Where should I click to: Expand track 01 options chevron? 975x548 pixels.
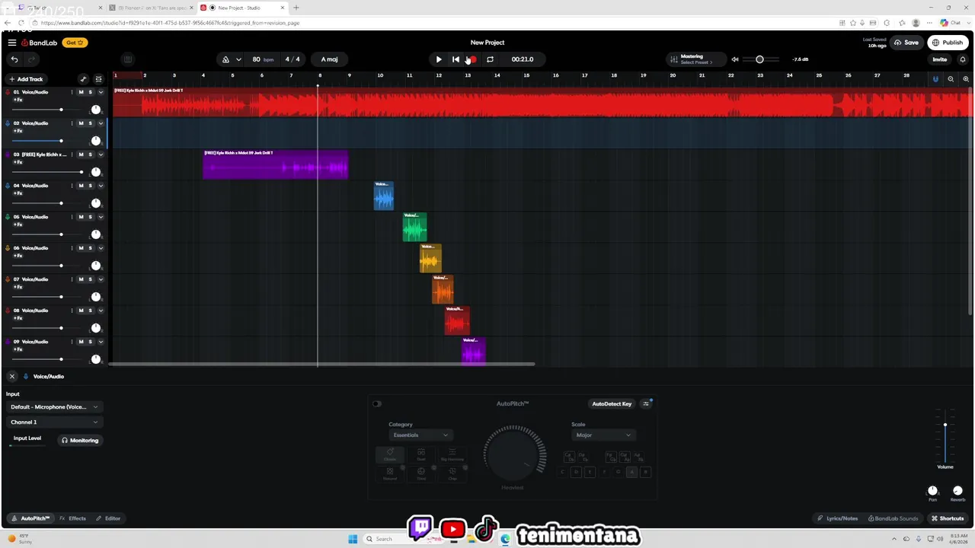101,92
